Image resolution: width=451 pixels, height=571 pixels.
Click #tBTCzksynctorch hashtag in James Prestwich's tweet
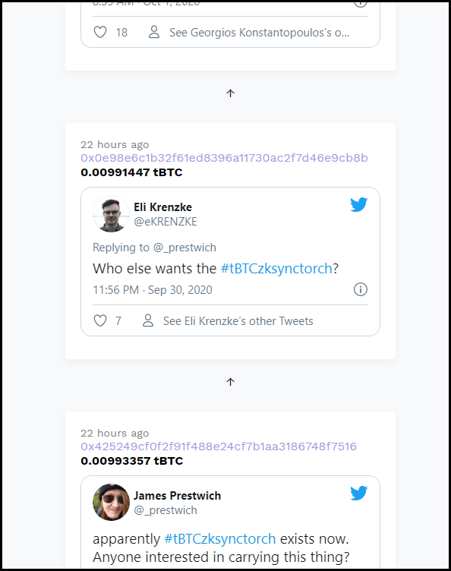[x=220, y=538]
